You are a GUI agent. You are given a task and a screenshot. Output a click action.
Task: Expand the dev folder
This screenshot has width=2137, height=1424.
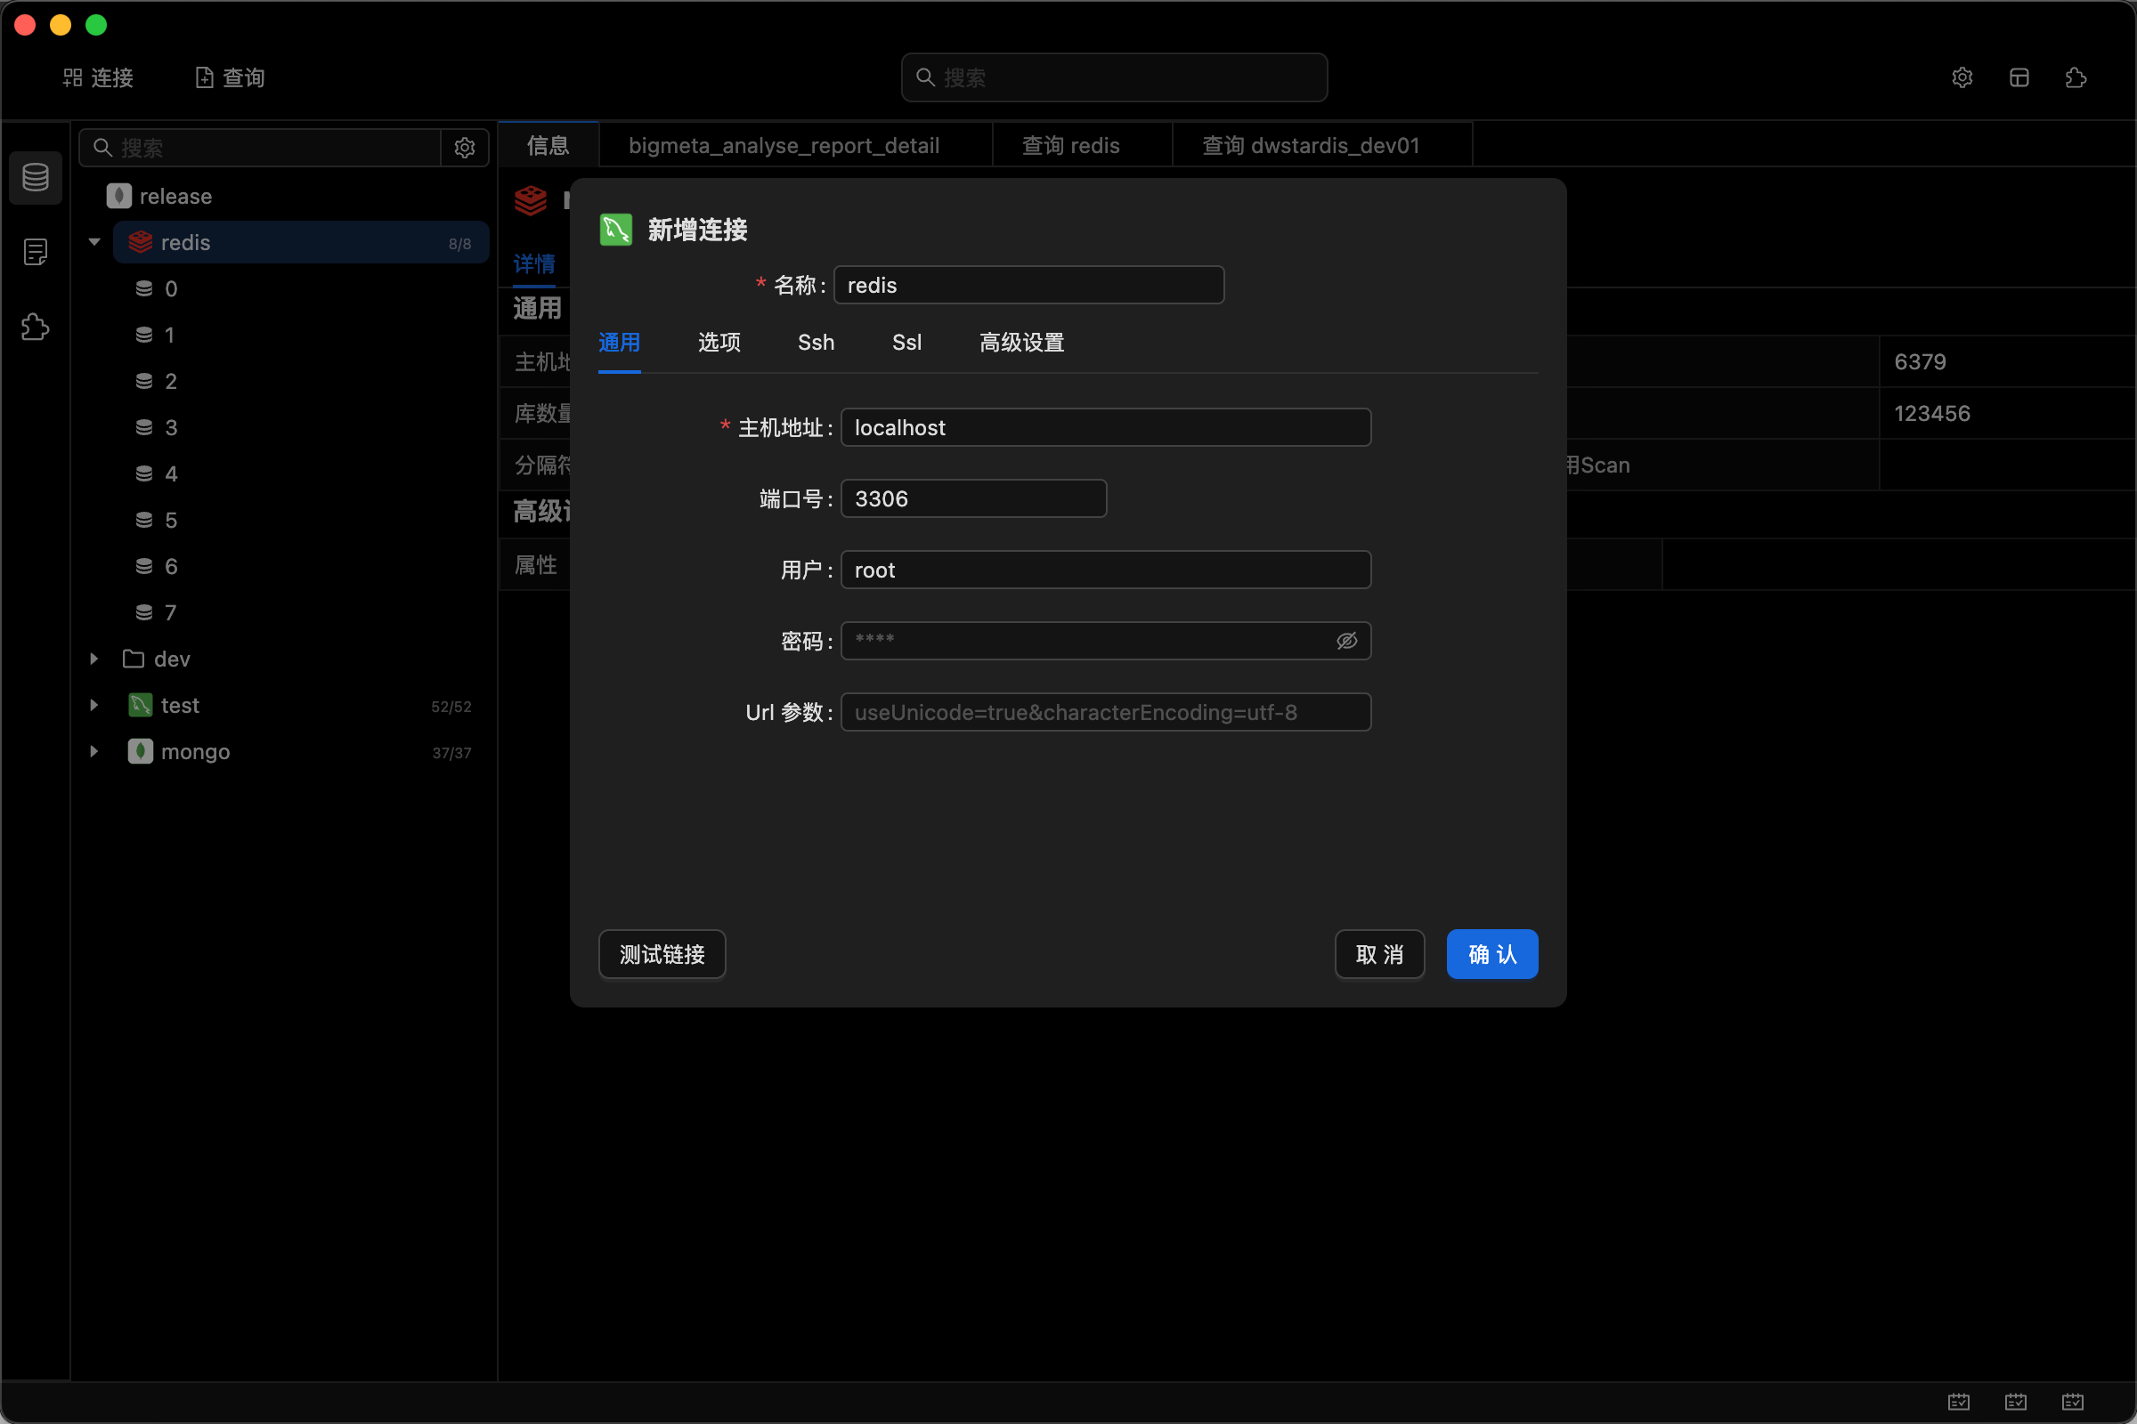[x=94, y=659]
